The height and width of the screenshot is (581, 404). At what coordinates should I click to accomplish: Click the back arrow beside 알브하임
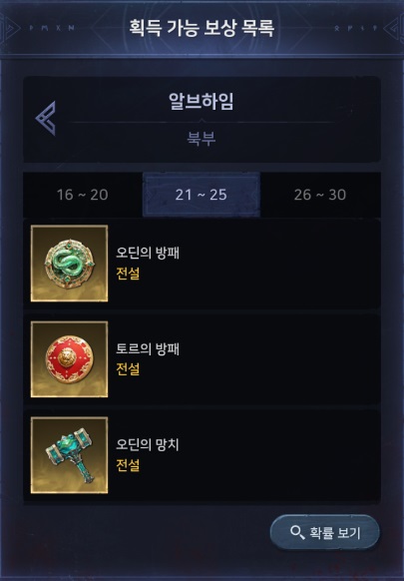[46, 118]
